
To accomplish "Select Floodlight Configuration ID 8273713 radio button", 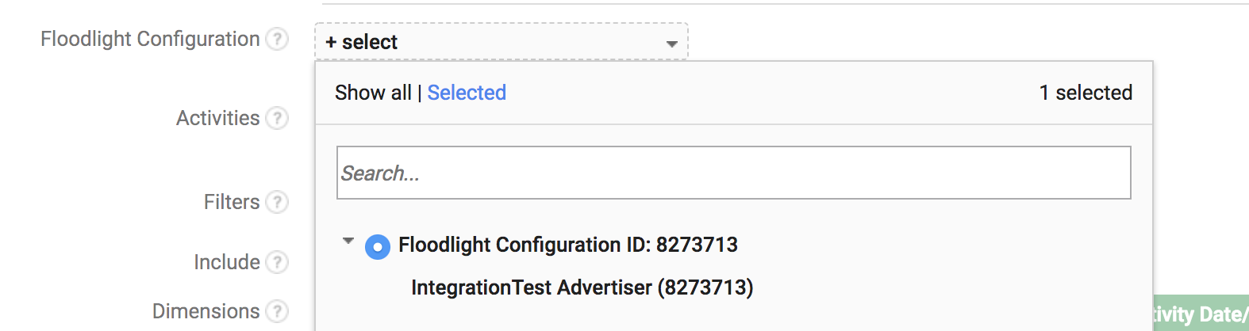I will pos(378,246).
